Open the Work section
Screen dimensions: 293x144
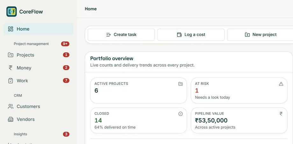pos(39,81)
